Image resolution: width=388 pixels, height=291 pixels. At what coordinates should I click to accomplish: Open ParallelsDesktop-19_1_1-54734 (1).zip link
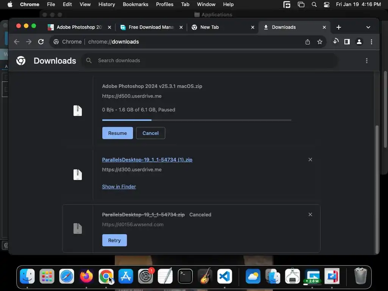(147, 160)
